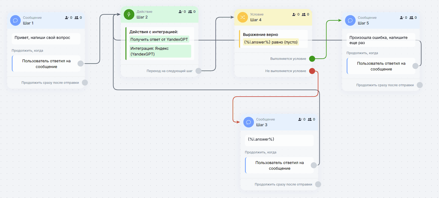Select the 'Получить ответ от YandexGPT' action

tap(159, 39)
